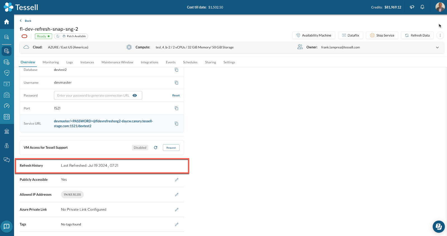
Task: Click No Private Link Configured text
Action: pyautogui.click(x=84, y=210)
